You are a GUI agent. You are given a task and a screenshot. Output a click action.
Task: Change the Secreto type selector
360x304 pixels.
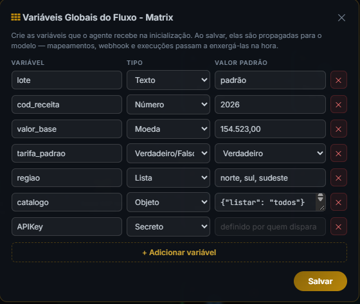point(168,227)
